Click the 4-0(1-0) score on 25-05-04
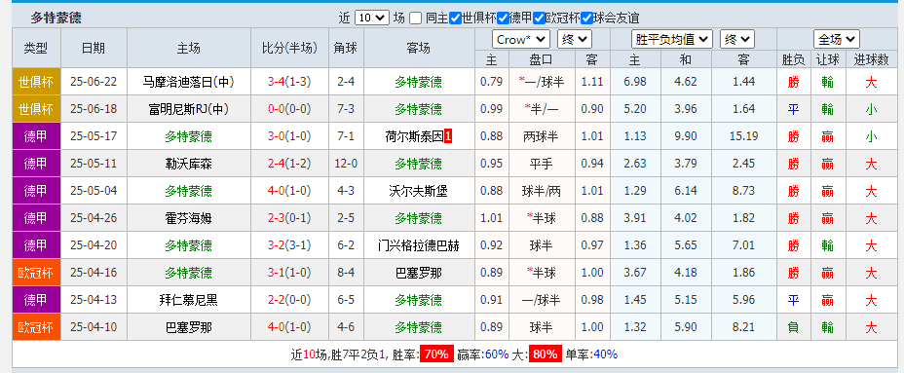904x373 pixels. (289, 191)
